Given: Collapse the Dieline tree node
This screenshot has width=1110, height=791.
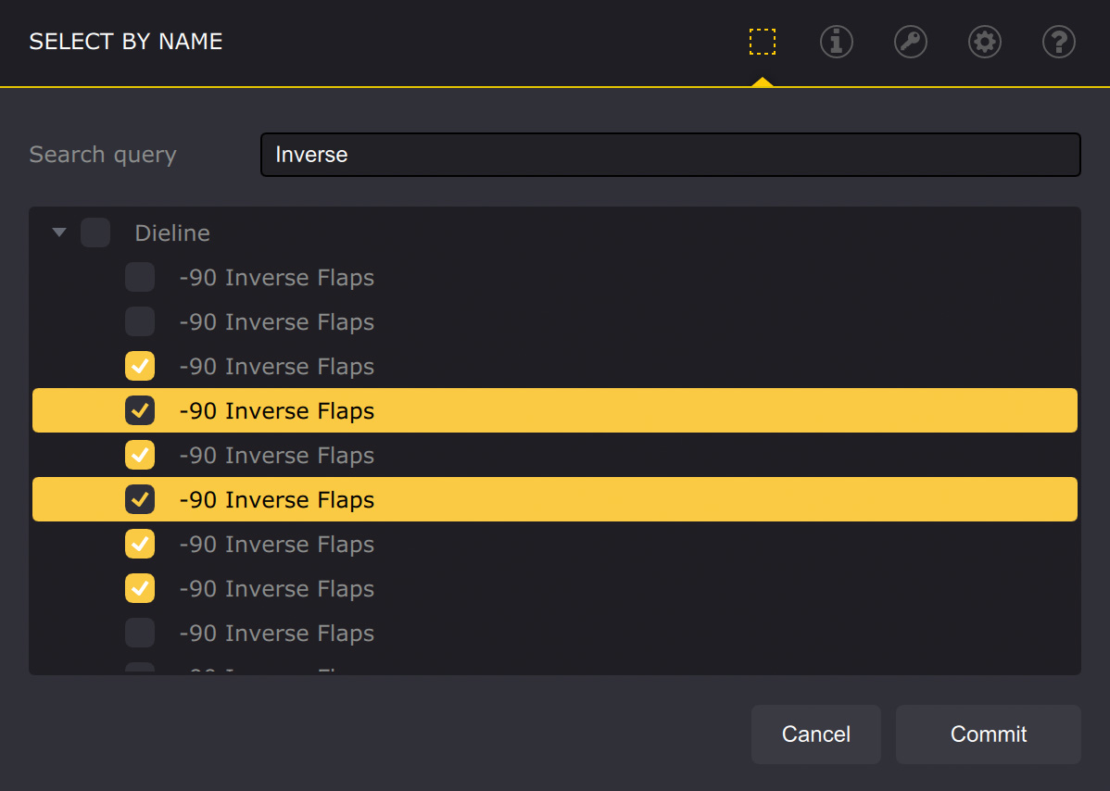Looking at the screenshot, I should 58,232.
